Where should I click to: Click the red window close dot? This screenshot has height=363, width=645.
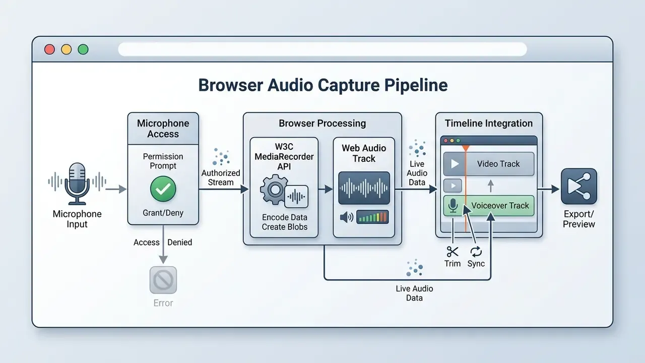49,49
